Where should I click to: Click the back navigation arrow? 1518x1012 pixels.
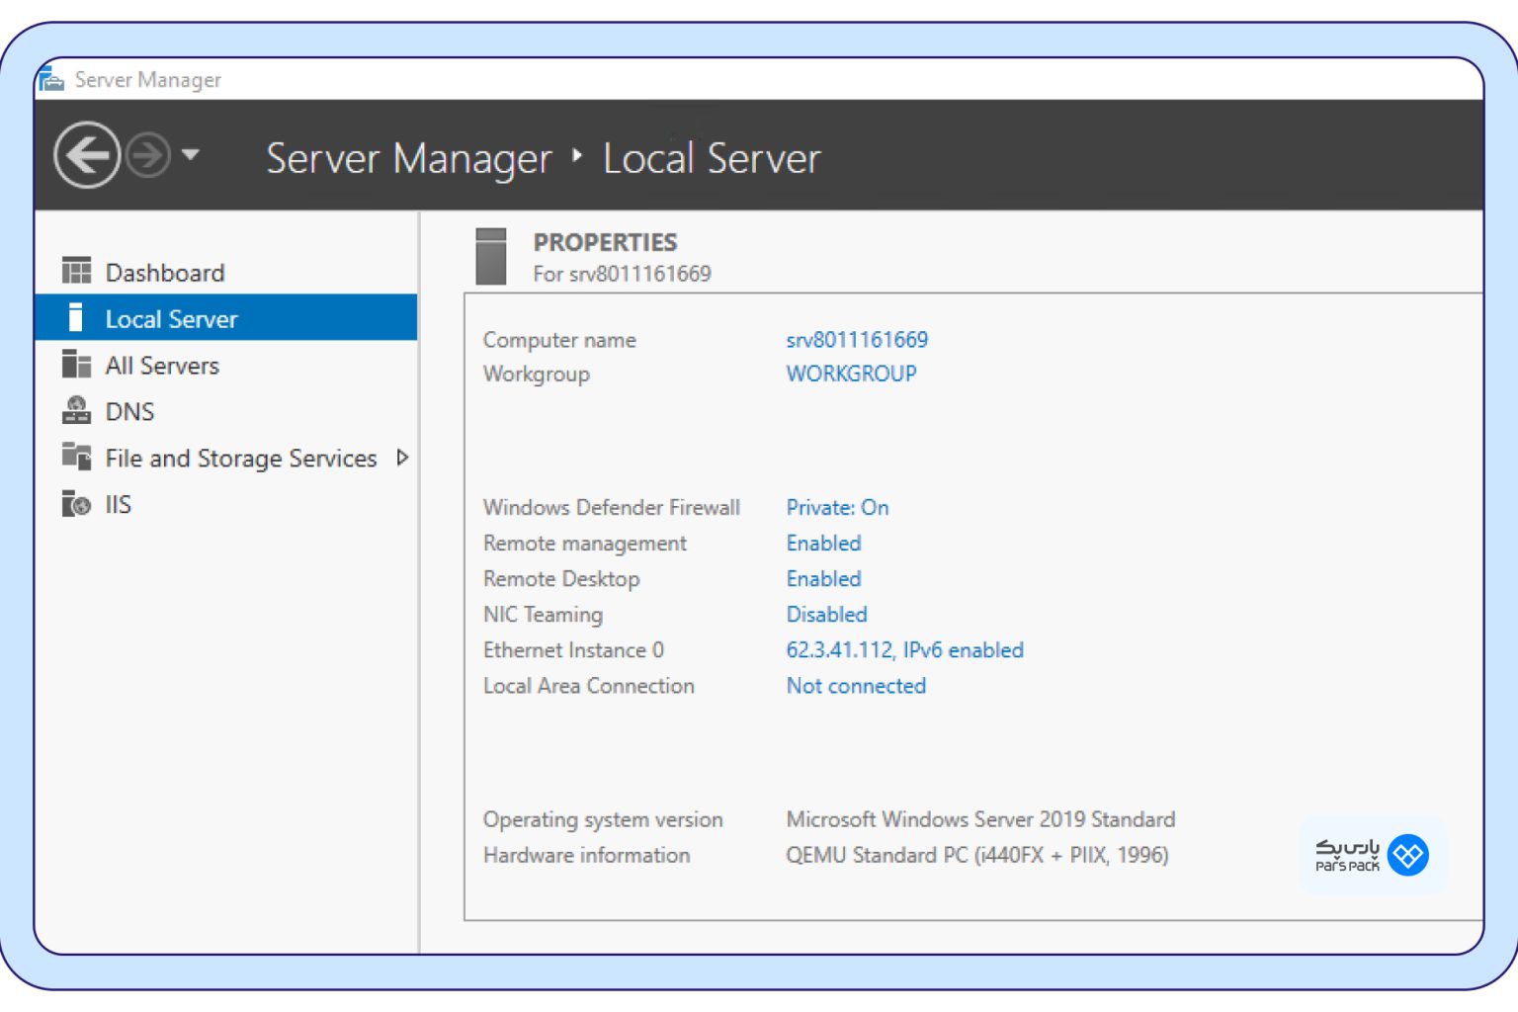click(x=87, y=157)
